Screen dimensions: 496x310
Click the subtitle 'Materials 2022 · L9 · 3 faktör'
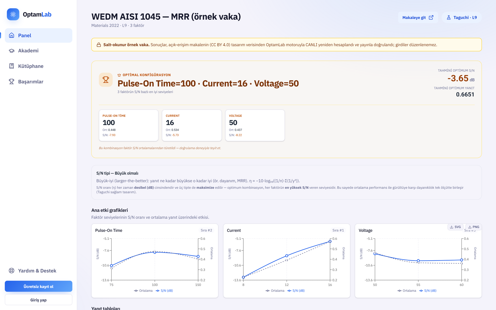(x=118, y=25)
